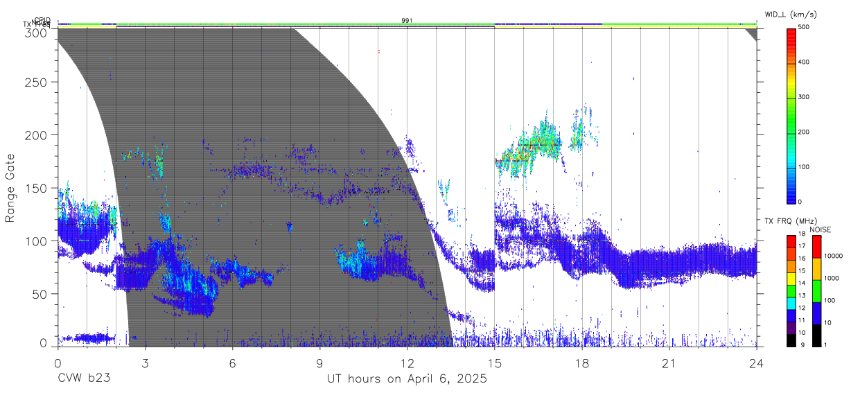Pick the orange 15-16 MHz frequency swatch
851x393 pixels.
click(x=791, y=265)
